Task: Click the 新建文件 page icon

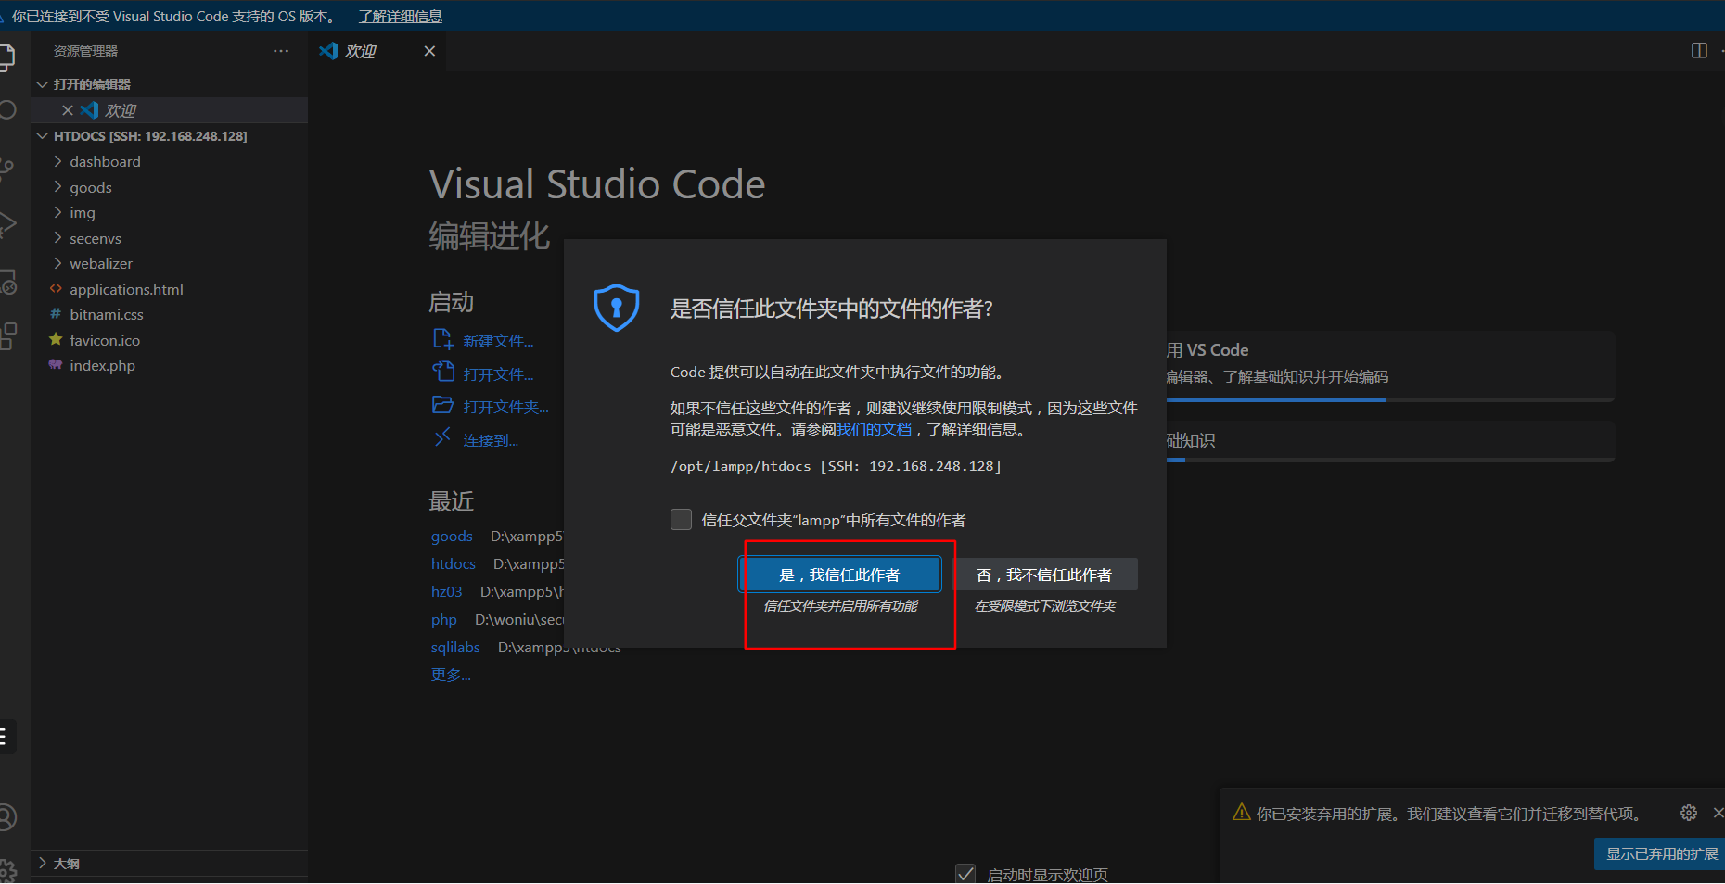Action: 442,339
